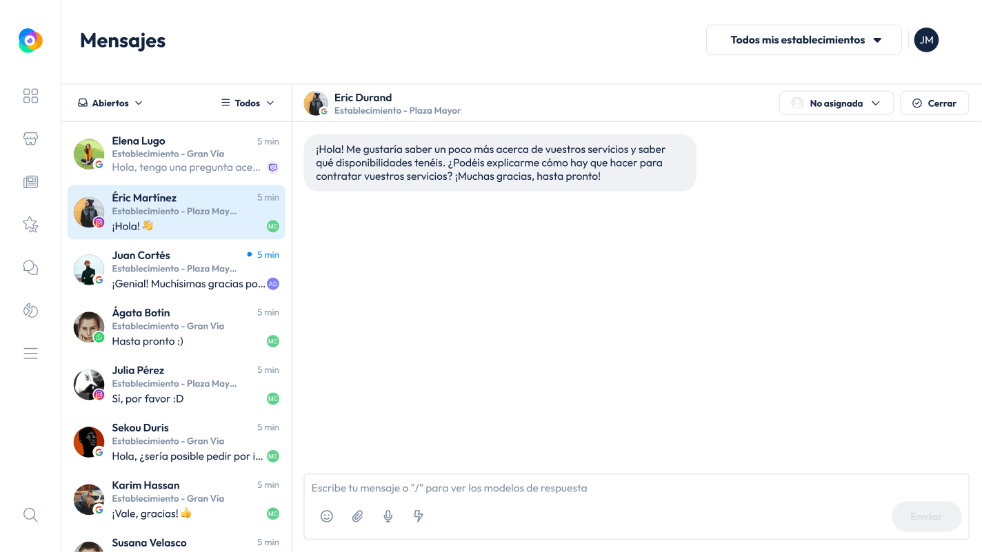Open the chat bubbles messages icon in the sidebar

[30, 267]
